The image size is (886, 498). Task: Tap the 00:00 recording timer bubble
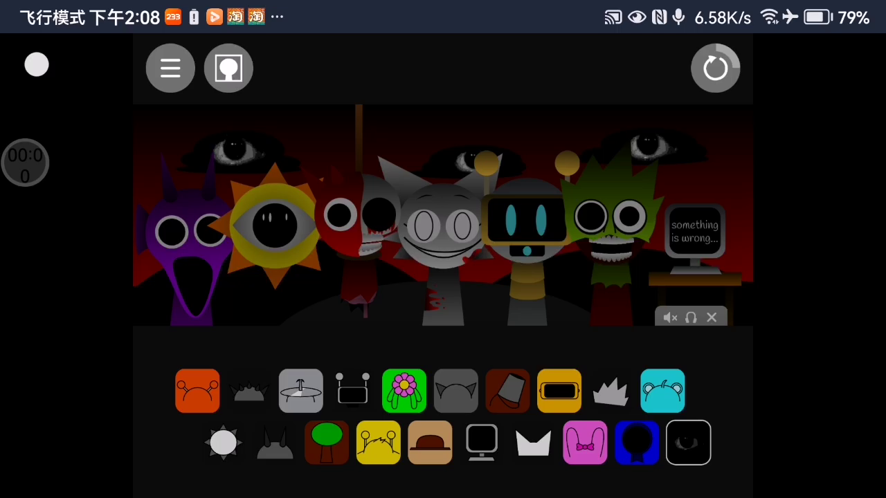pos(25,163)
